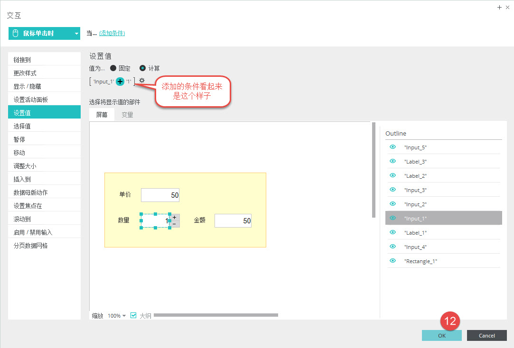
Task: Click the plus icon in the expression
Action: 120,82
